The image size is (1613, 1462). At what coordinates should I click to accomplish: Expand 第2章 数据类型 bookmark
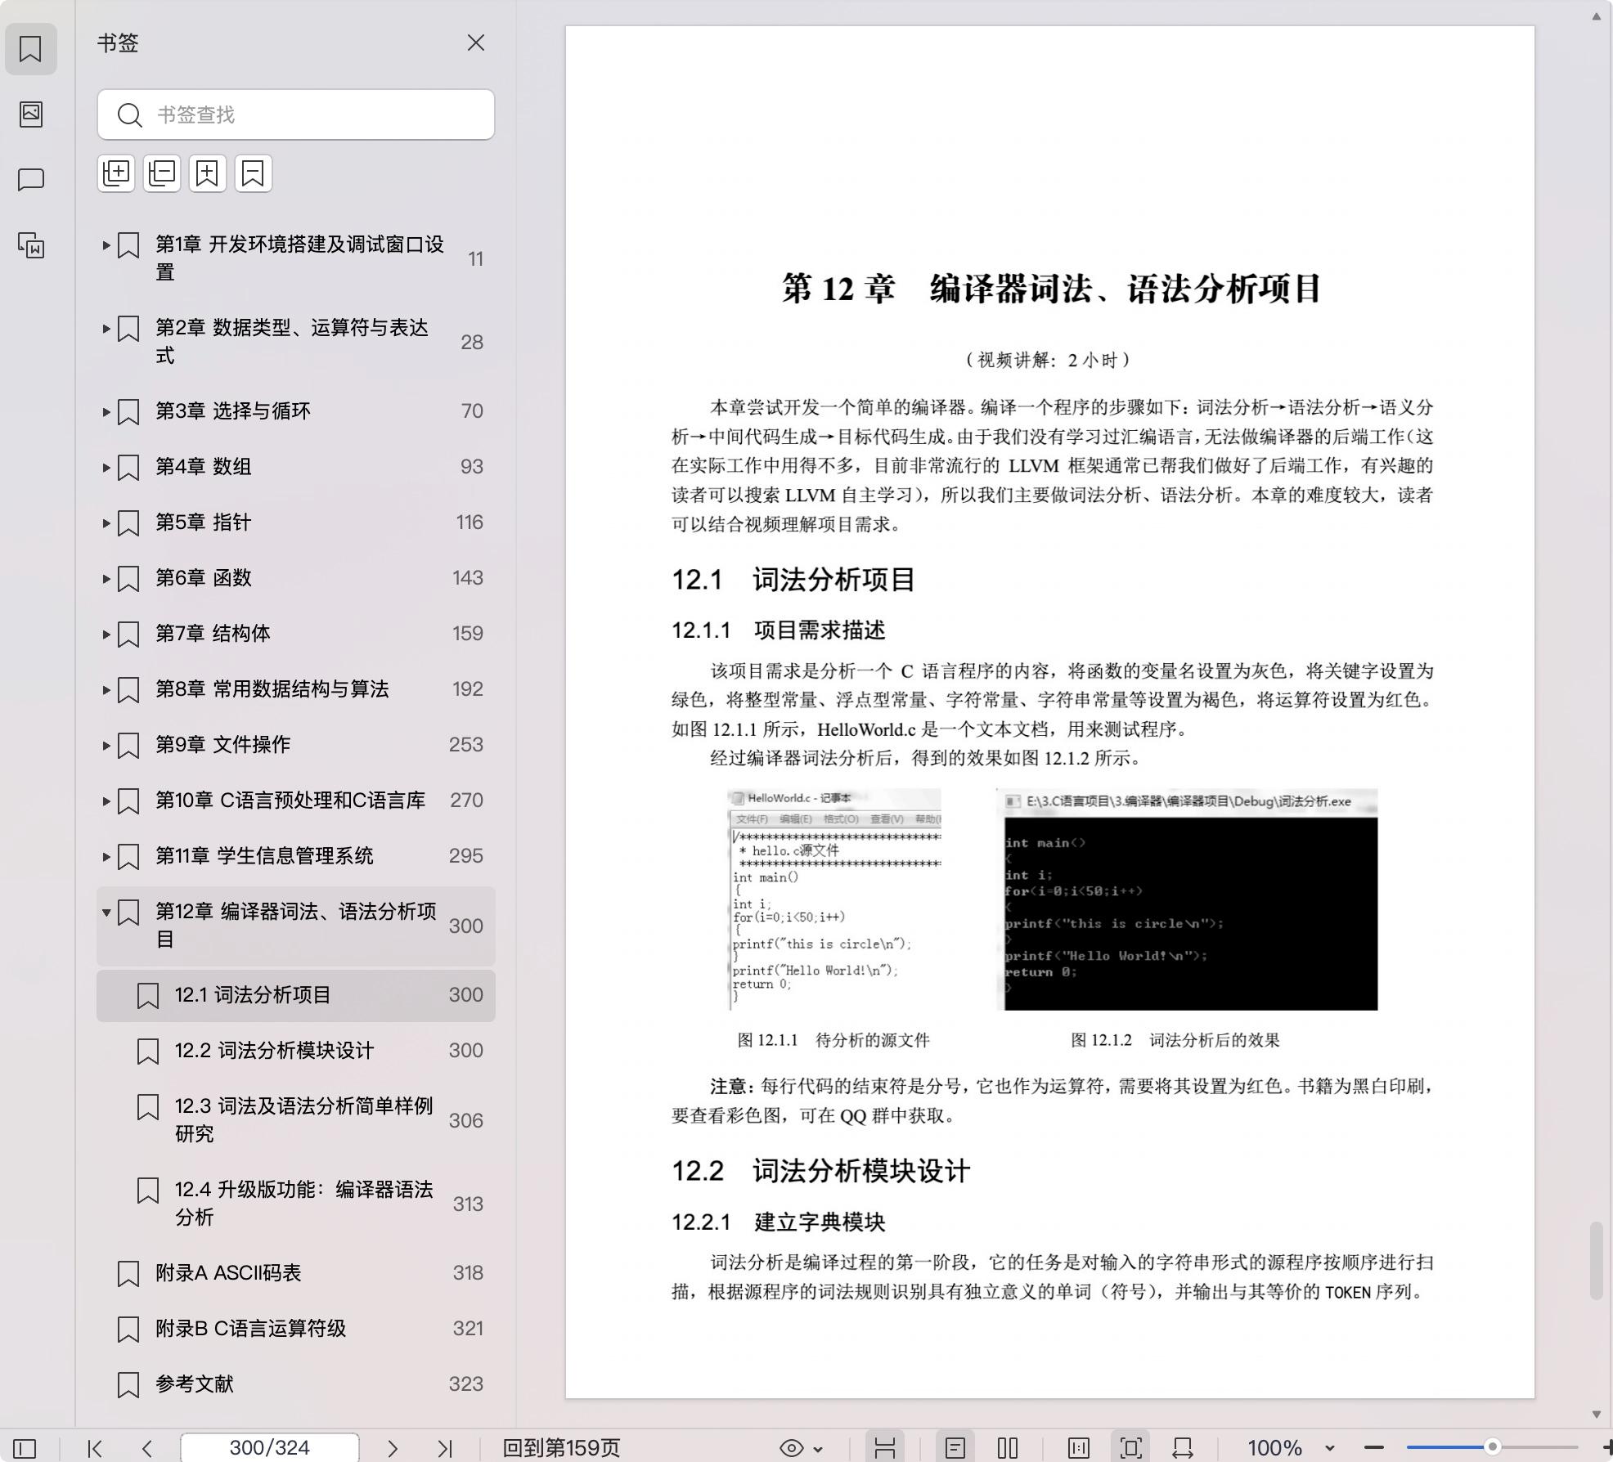pos(106,328)
